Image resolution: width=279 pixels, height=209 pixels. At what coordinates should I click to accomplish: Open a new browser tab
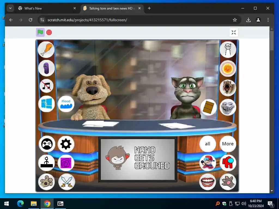click(149, 8)
